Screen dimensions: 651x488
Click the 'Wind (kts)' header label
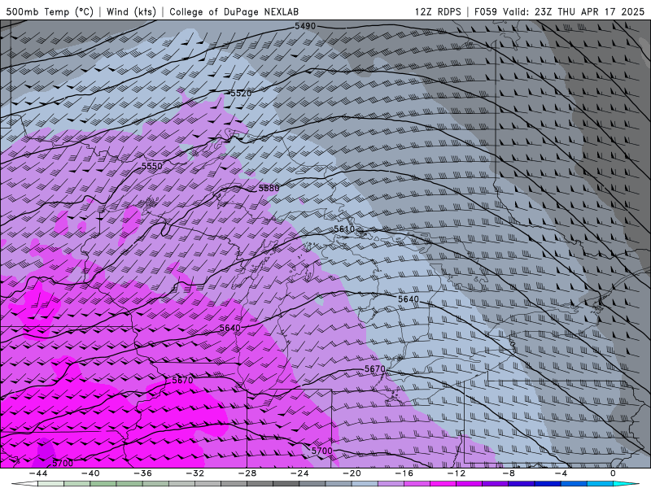click(x=131, y=11)
